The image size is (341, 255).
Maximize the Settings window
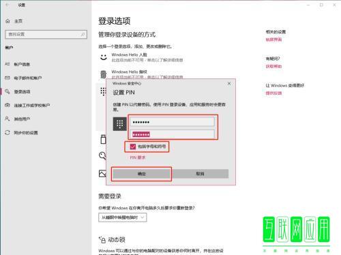(x=321, y=5)
